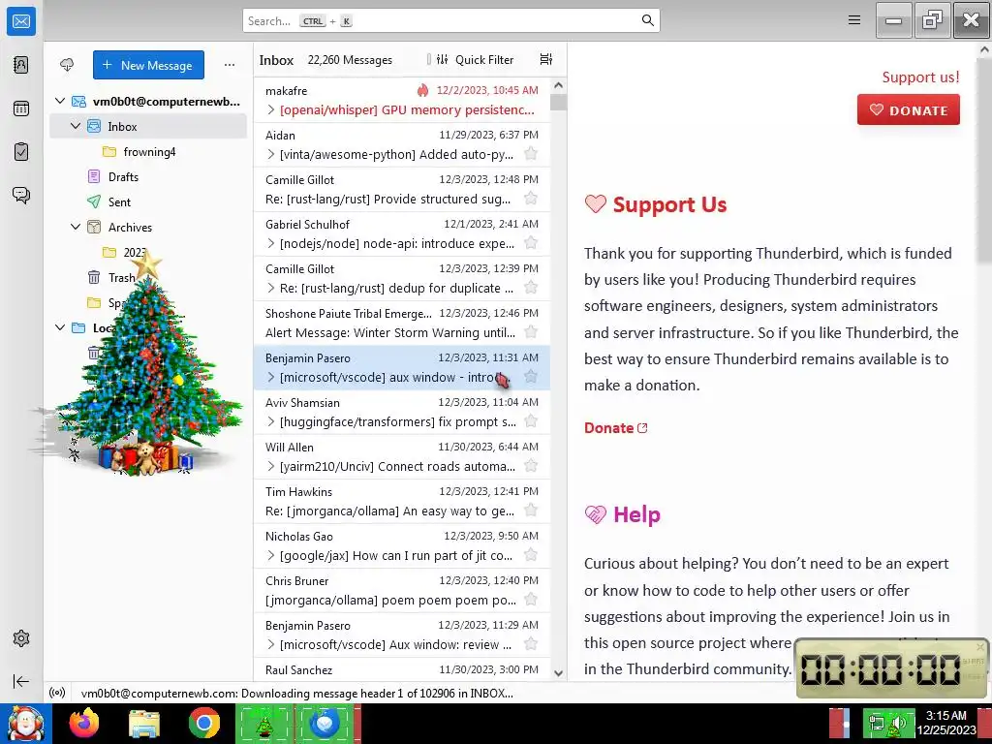992x744 pixels.
Task: Star the Aidan awesome-python message
Action: pos(531,154)
